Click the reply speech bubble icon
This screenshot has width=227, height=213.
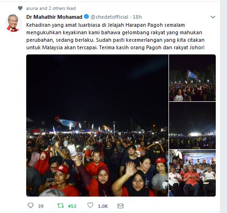[30, 205]
